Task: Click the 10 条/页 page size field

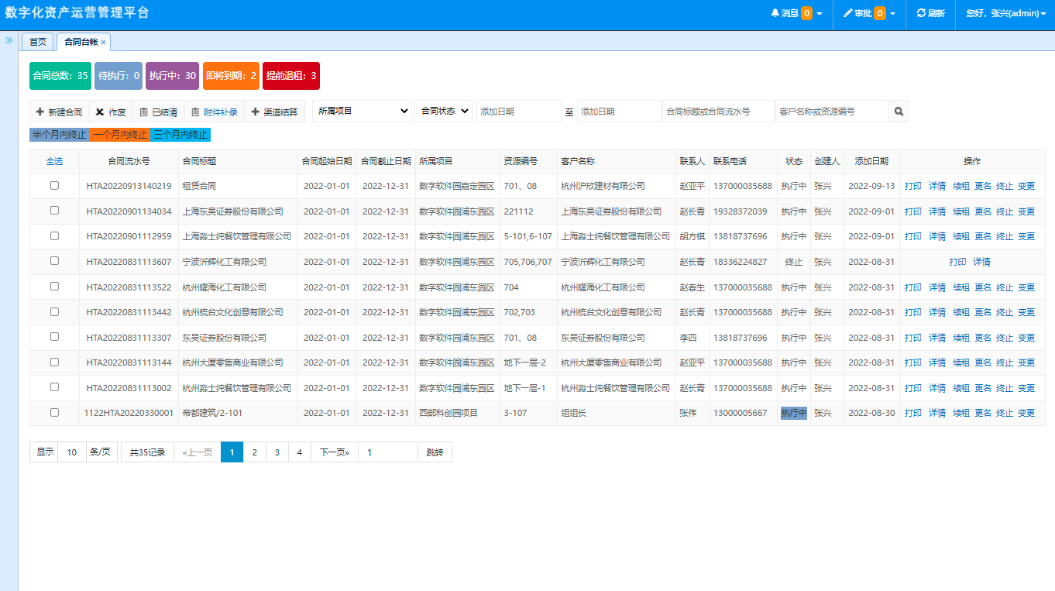Action: pos(72,452)
